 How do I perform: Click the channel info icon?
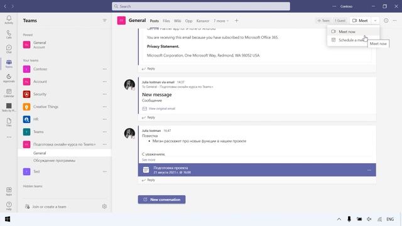[386, 21]
